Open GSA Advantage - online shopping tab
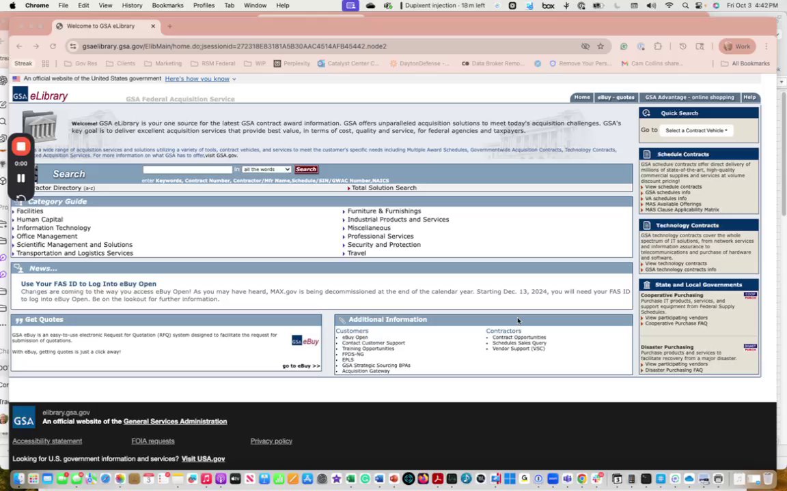Screen dimensions: 787x491 (x=689, y=98)
